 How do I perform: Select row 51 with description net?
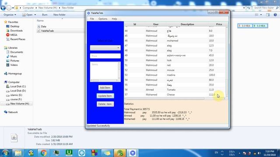point(175,65)
